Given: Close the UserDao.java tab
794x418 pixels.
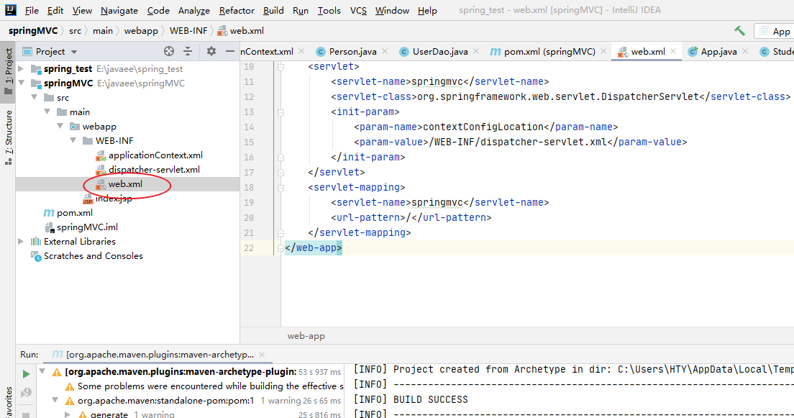Looking at the screenshot, I should (x=476, y=51).
